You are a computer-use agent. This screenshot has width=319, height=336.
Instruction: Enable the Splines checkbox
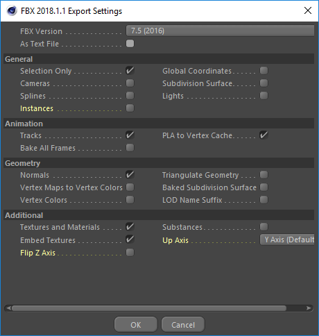130,96
